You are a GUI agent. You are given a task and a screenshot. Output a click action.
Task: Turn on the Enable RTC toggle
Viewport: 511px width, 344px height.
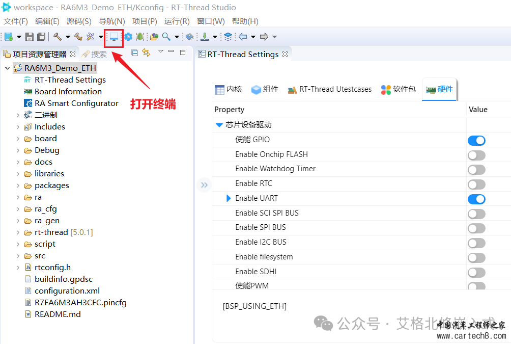coord(476,184)
